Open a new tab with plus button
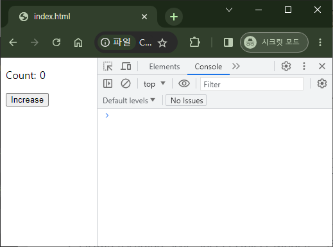The height and width of the screenshot is (247, 333). point(174,17)
